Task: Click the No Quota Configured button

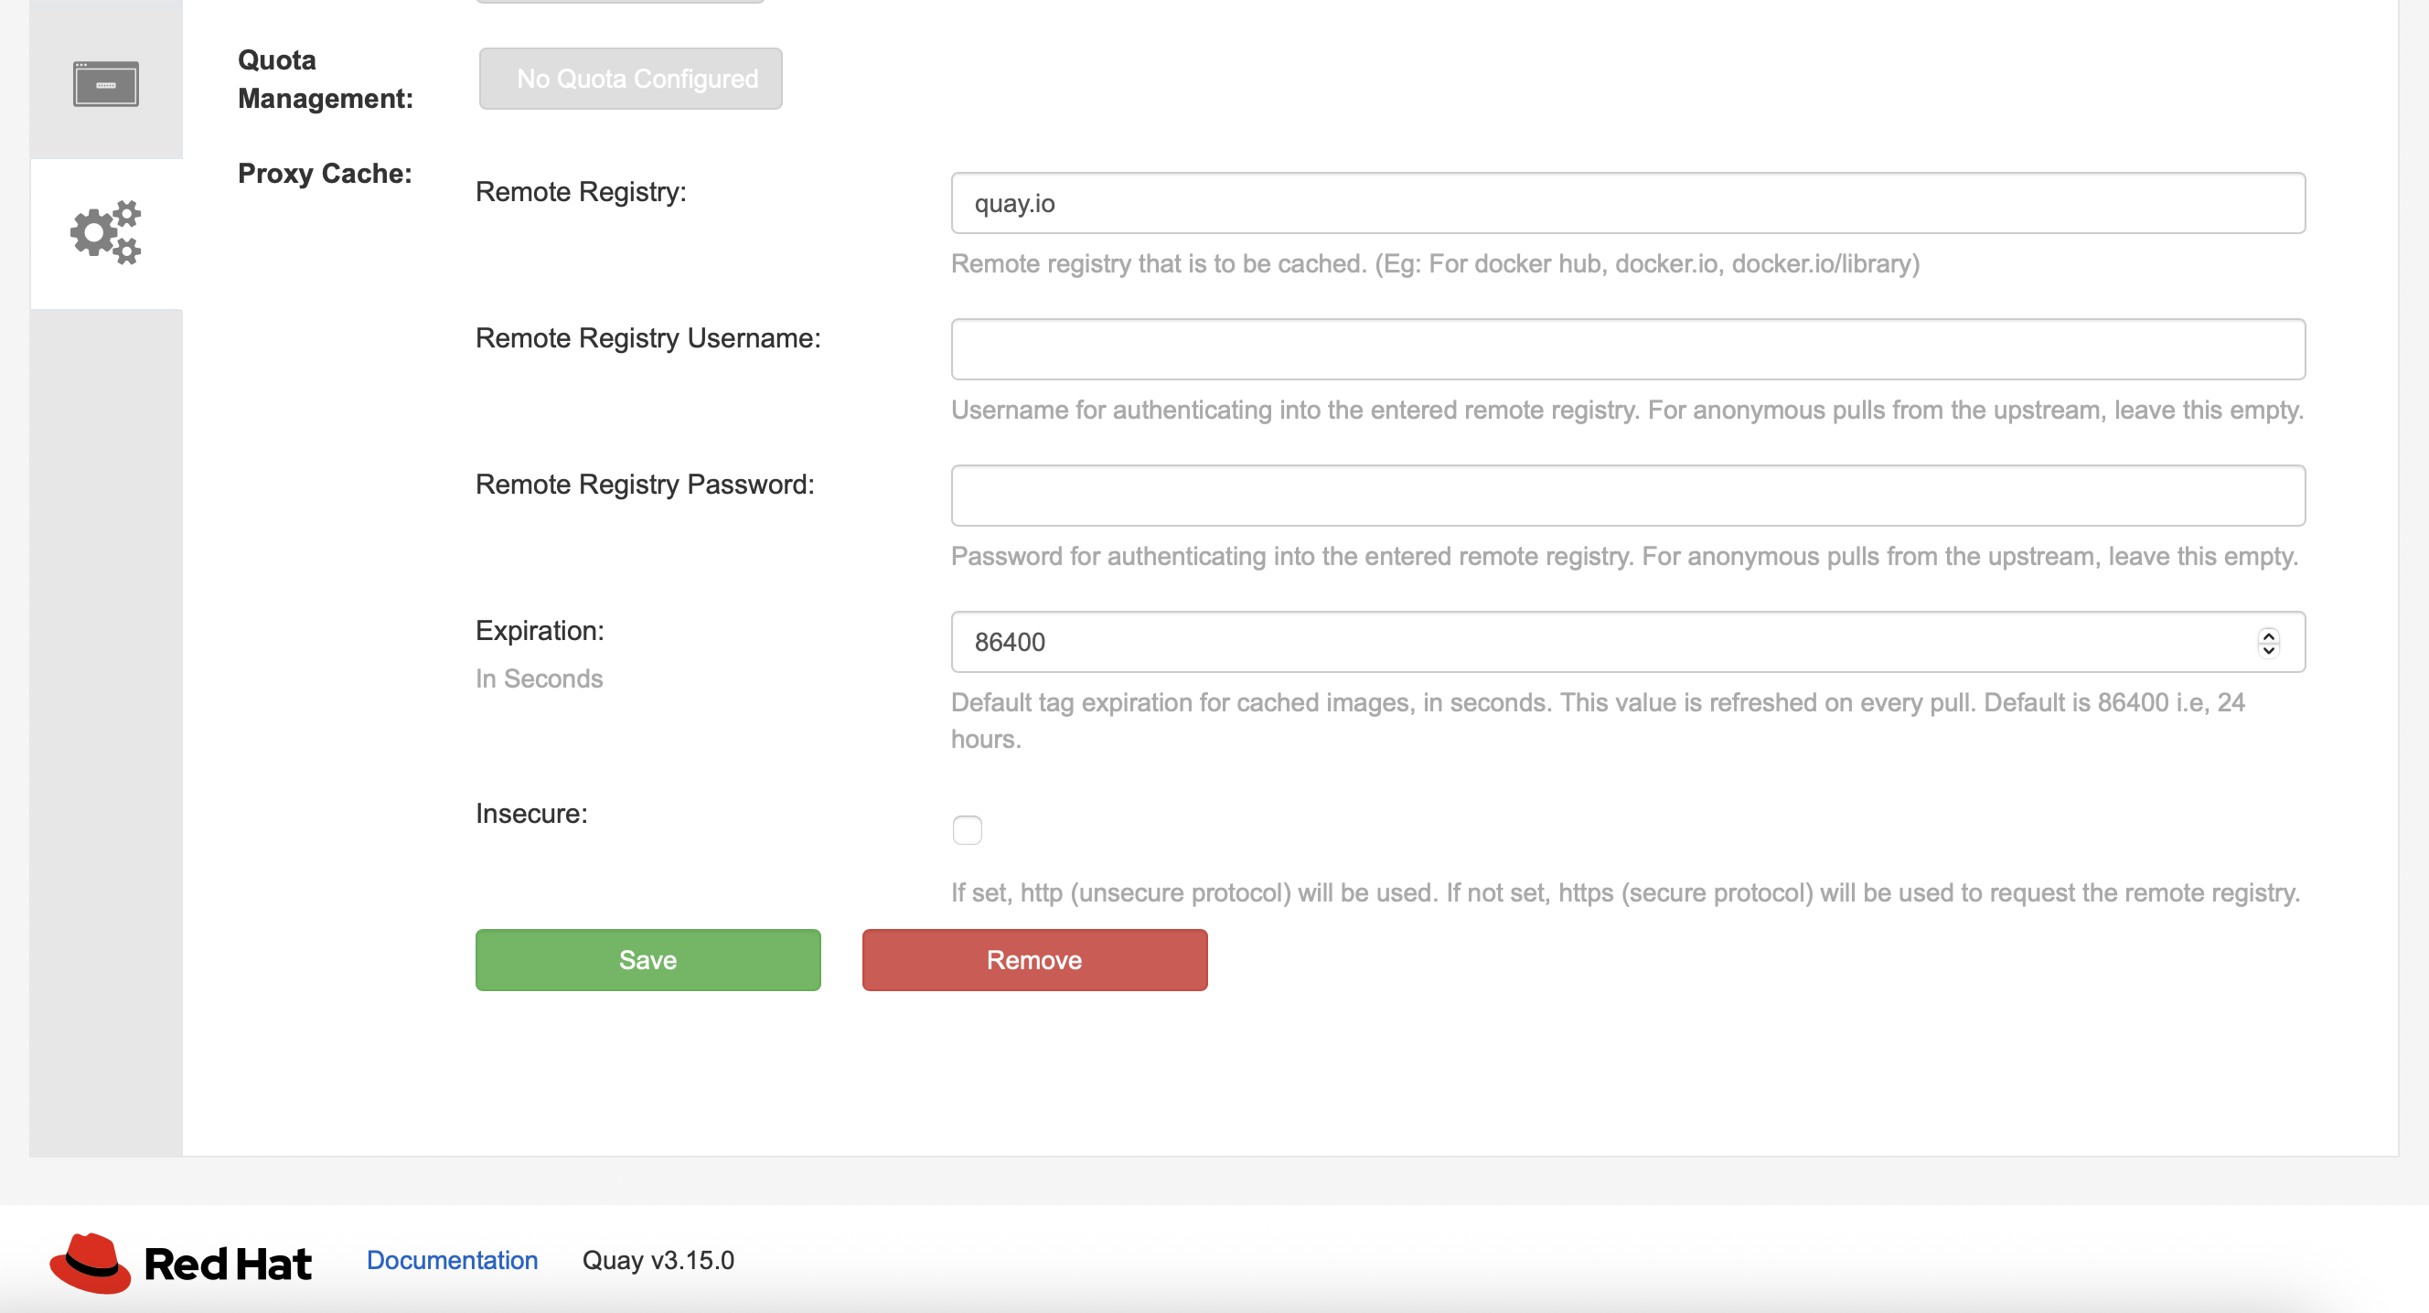Action: coord(630,79)
